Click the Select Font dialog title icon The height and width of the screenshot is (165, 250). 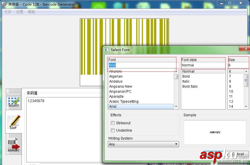pos(107,50)
